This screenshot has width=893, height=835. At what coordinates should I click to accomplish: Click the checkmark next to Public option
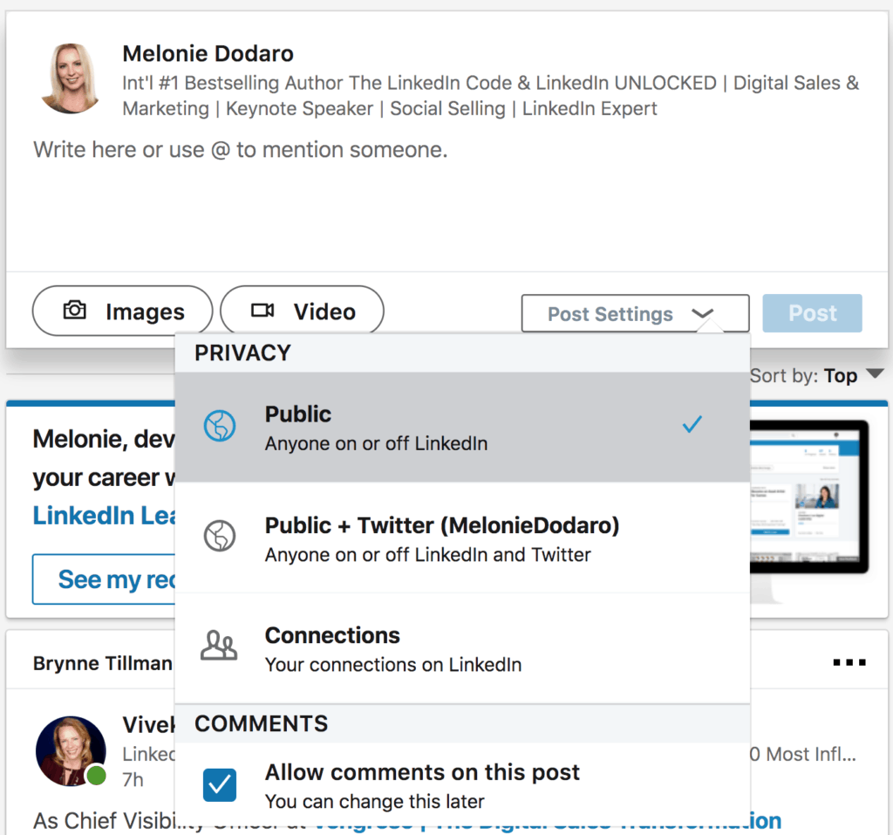click(x=692, y=424)
